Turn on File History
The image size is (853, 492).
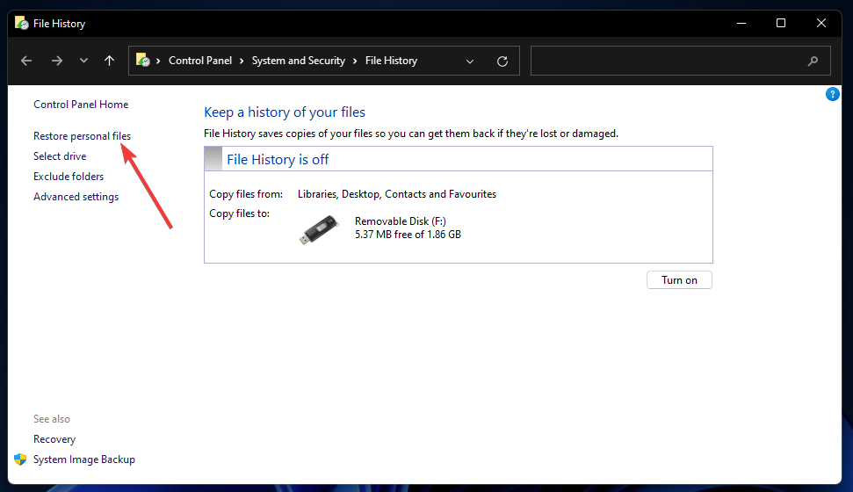click(679, 280)
